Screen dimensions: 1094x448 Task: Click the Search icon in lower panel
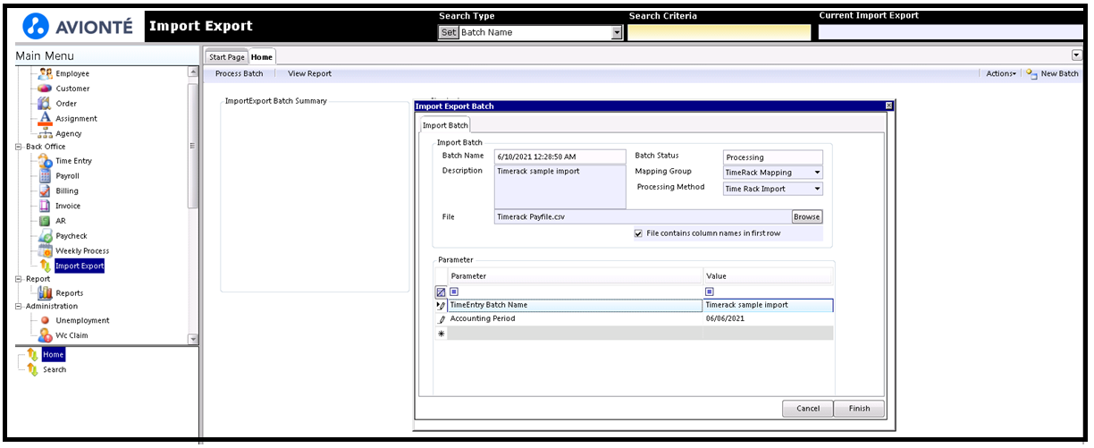(x=32, y=369)
